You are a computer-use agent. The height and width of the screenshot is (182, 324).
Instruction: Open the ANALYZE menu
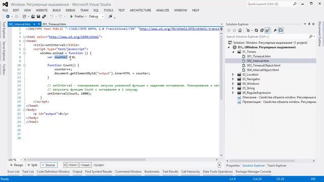pos(163,10)
